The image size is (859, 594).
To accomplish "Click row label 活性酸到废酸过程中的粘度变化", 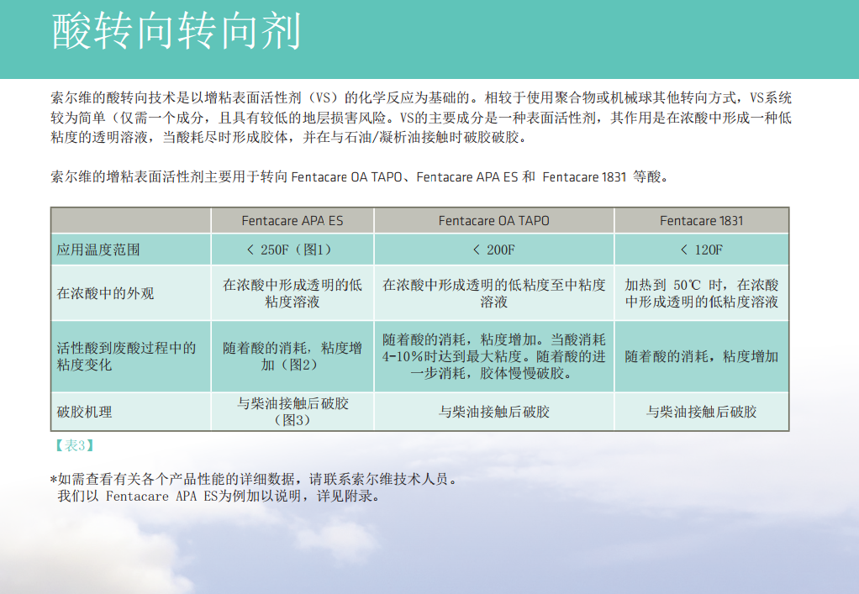I will click(x=126, y=356).
